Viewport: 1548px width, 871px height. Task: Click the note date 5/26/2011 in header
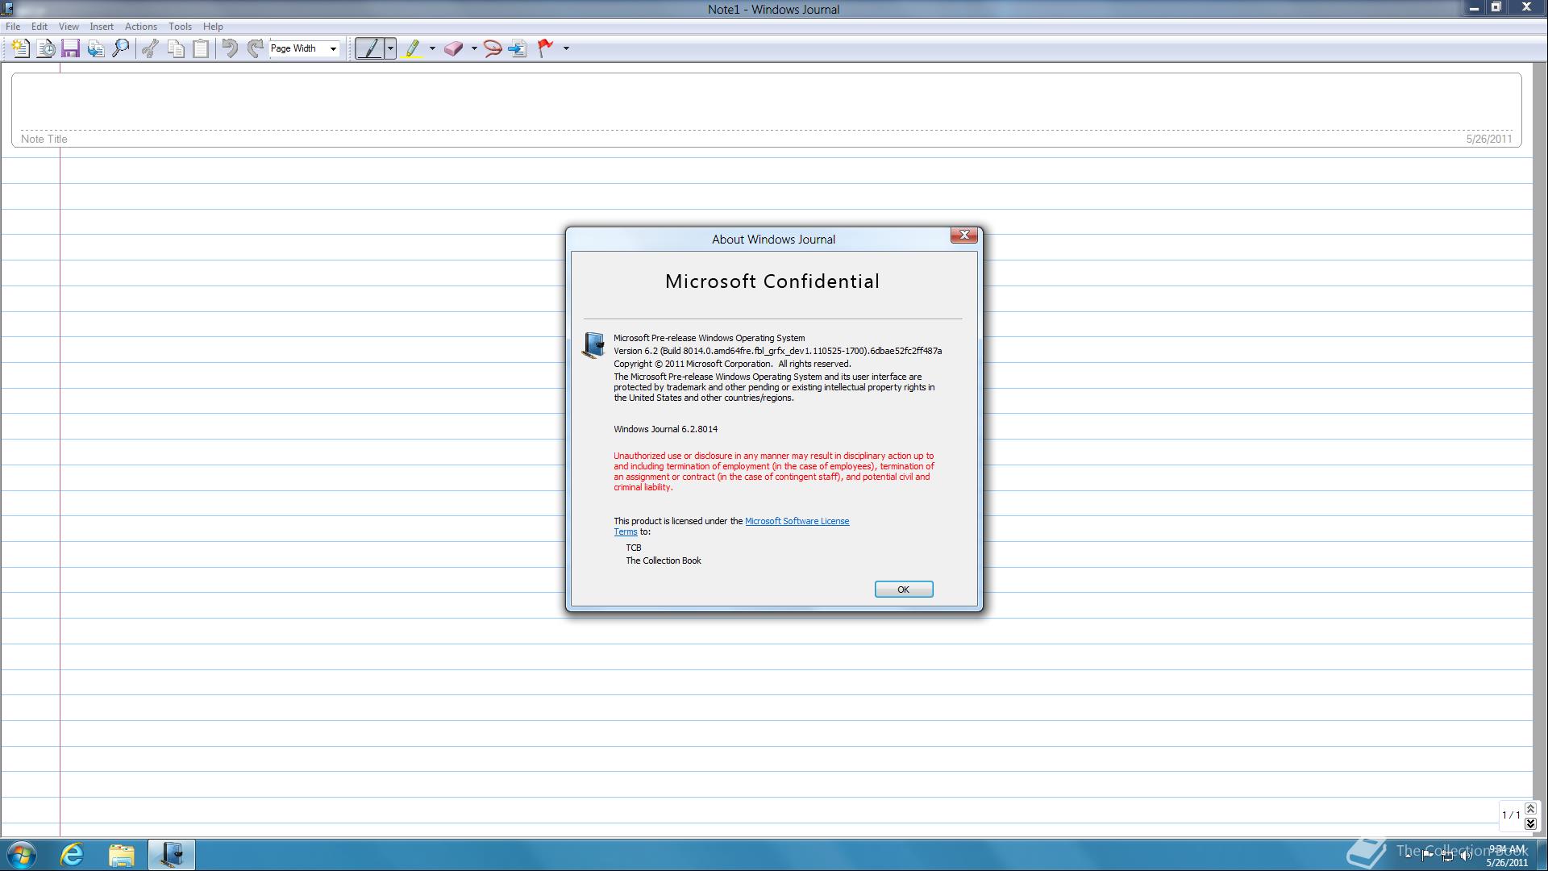point(1488,139)
